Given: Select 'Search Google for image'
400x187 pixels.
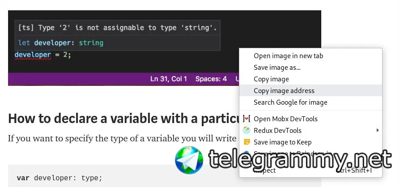Looking at the screenshot, I should click(x=290, y=102).
